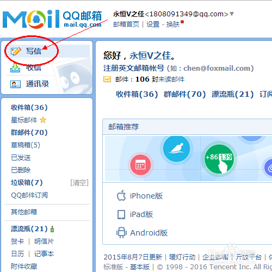Click the purple attachment circle icon
The height and width of the screenshot is (272, 272).
[269, 168]
